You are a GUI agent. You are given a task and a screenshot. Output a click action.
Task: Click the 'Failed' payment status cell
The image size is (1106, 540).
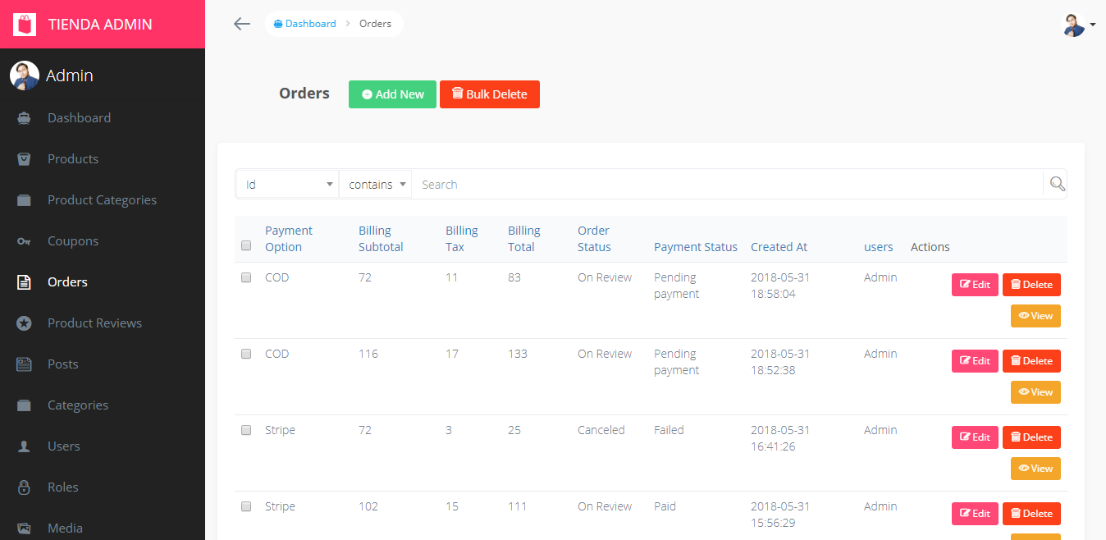(669, 430)
